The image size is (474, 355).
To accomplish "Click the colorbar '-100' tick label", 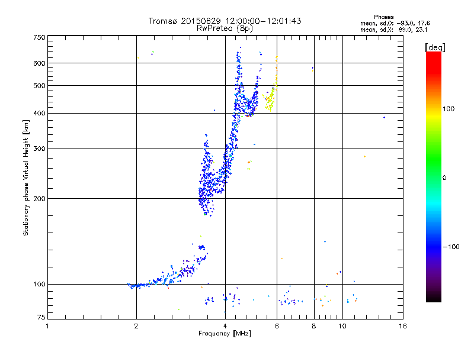I will 451,247.
